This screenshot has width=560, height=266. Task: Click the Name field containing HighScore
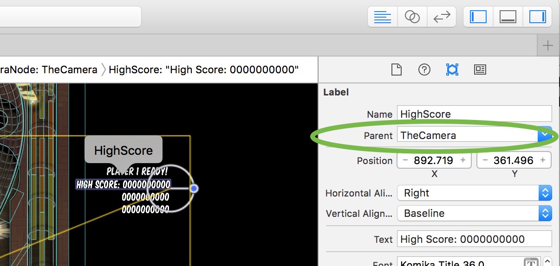pyautogui.click(x=474, y=114)
